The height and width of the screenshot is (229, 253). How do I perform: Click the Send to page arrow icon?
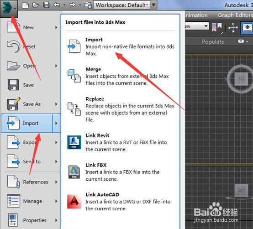click(x=14, y=161)
